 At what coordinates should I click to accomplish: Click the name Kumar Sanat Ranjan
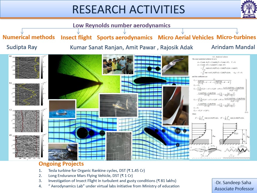[x=96, y=47]
